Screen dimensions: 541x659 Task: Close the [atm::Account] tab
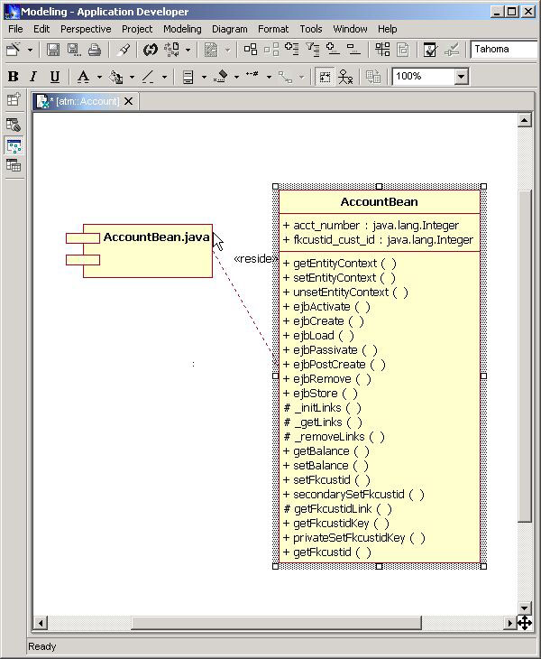(x=129, y=101)
